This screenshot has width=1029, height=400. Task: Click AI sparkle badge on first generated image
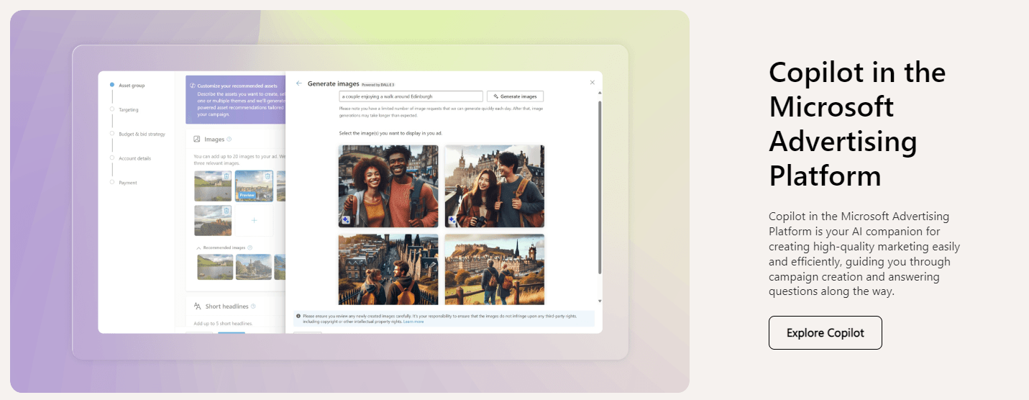pyautogui.click(x=346, y=220)
